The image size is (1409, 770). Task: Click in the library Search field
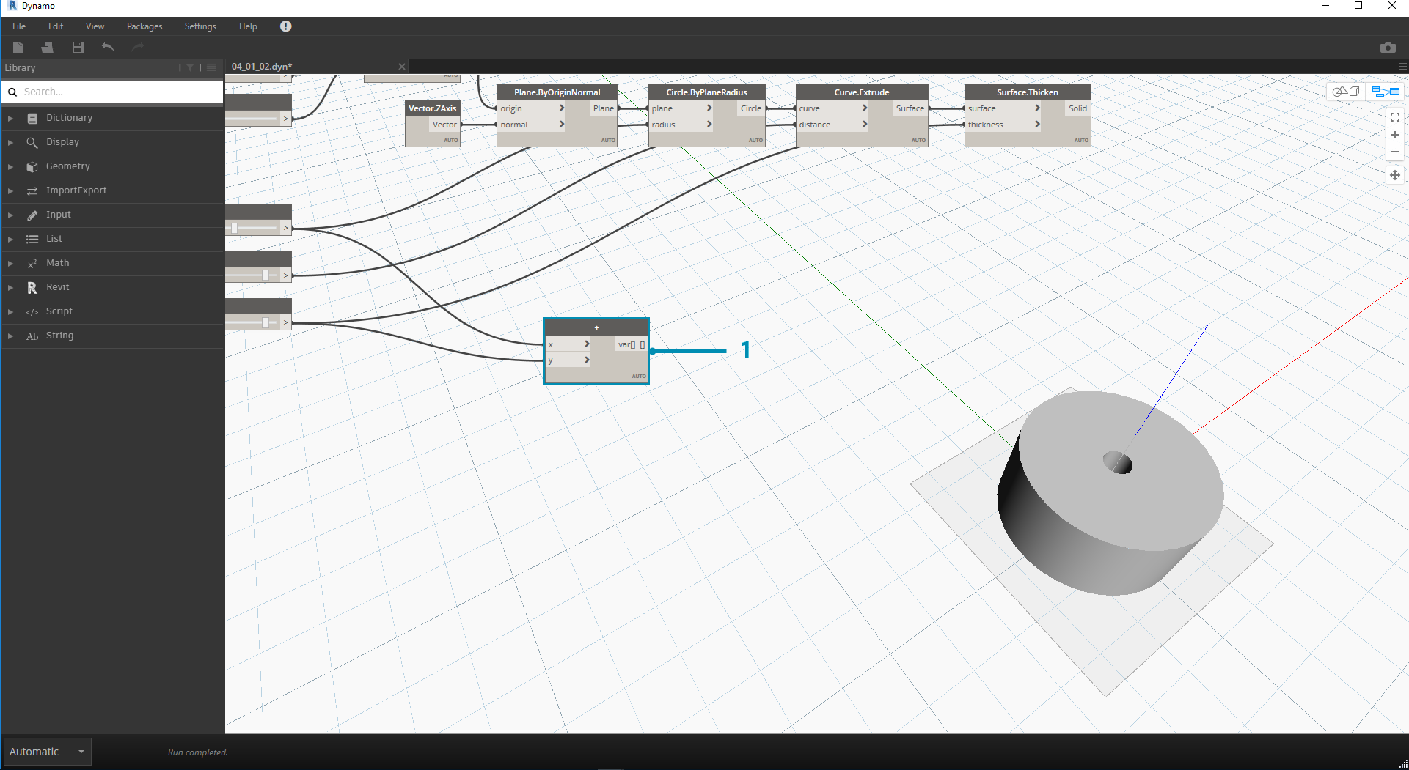click(117, 92)
